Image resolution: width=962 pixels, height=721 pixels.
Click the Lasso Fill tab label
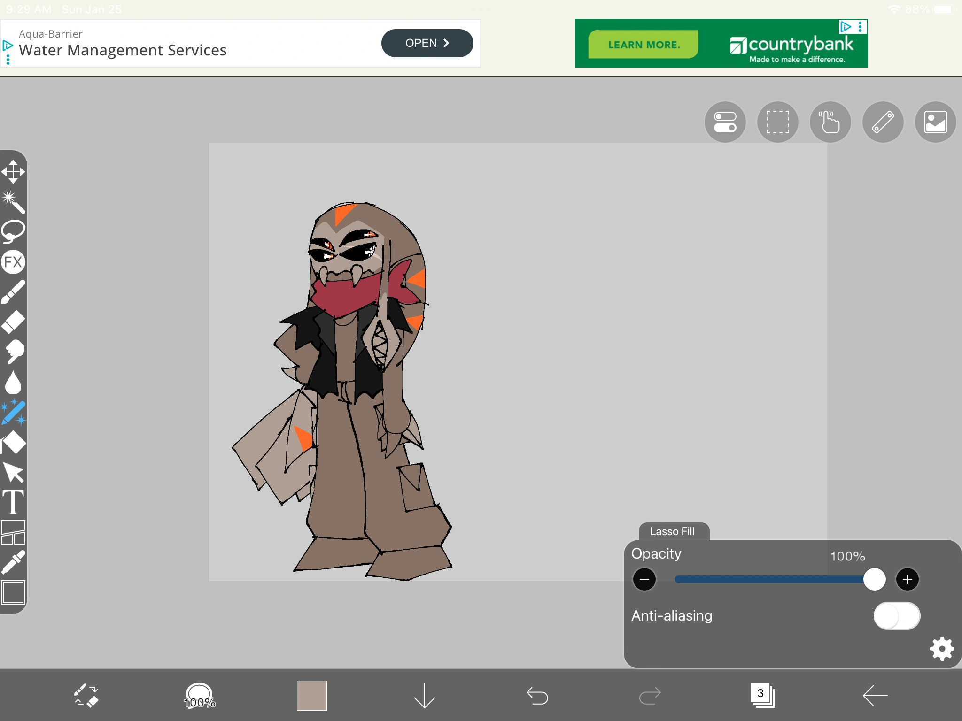click(x=673, y=531)
